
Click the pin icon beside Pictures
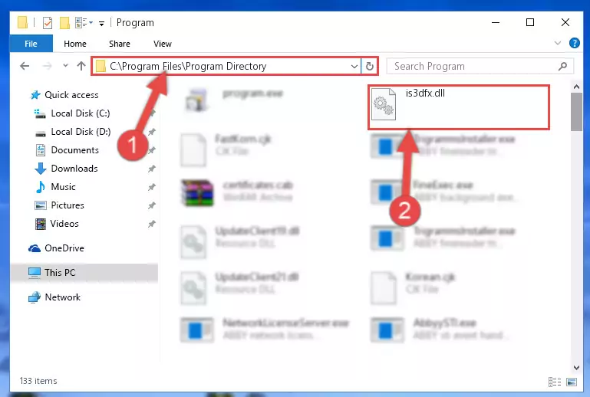[152, 205]
